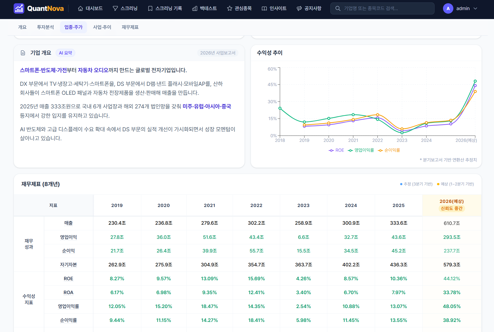The image size is (494, 332).
Task: Switch to the 재무제표 tab
Action: pyautogui.click(x=130, y=27)
